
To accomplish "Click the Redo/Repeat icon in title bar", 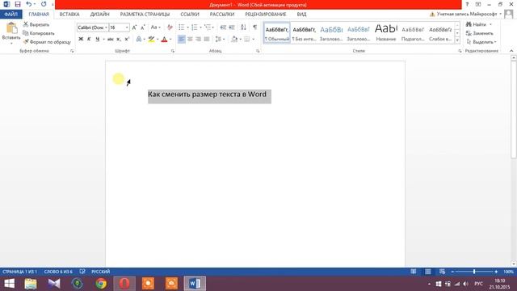I will click(44, 4).
